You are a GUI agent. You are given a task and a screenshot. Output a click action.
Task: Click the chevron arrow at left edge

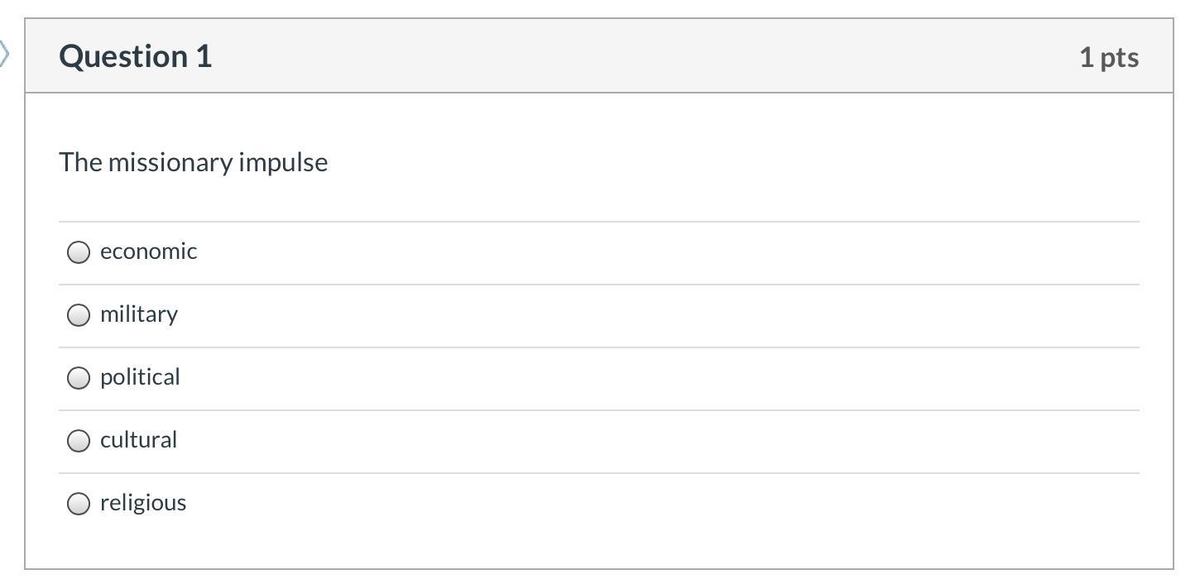coord(4,55)
